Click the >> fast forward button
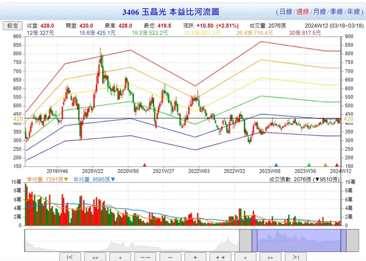The height and width of the screenshot is (261, 366). 271,257
